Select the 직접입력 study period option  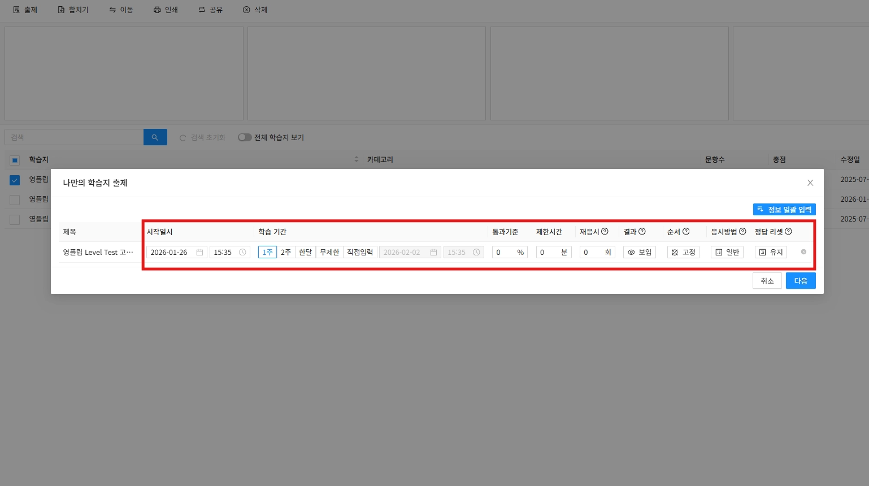click(x=360, y=253)
